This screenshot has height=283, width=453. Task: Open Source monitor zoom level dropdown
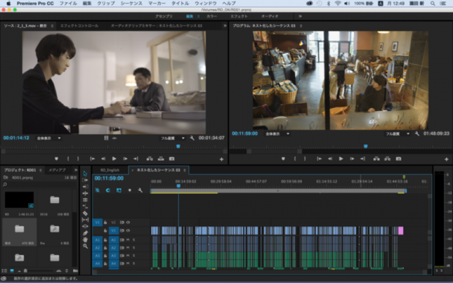pyautogui.click(x=49, y=138)
